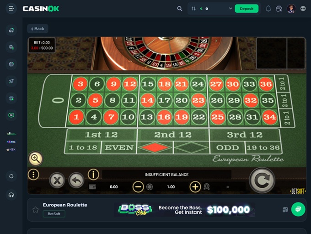Open live chat bubble
The image size is (311, 234).
point(298,209)
